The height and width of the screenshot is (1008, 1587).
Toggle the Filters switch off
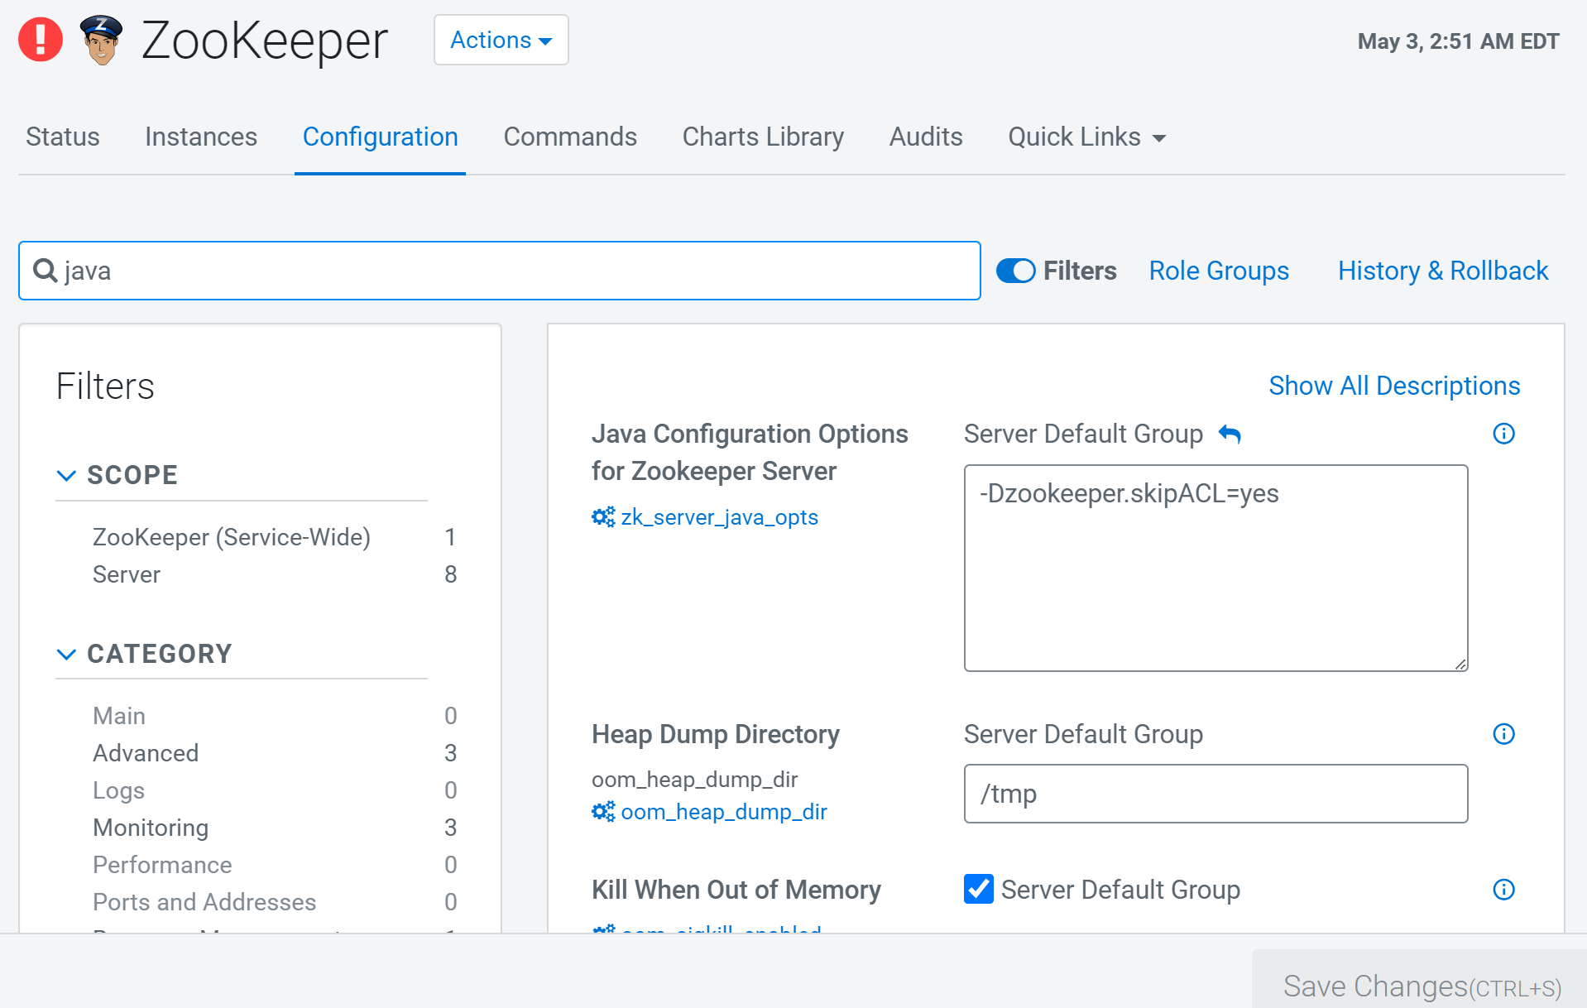[x=1015, y=271]
